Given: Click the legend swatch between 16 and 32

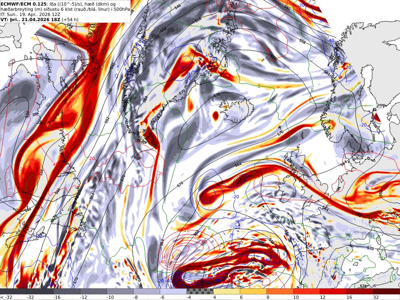Looking at the screenshot, I should (360, 291).
